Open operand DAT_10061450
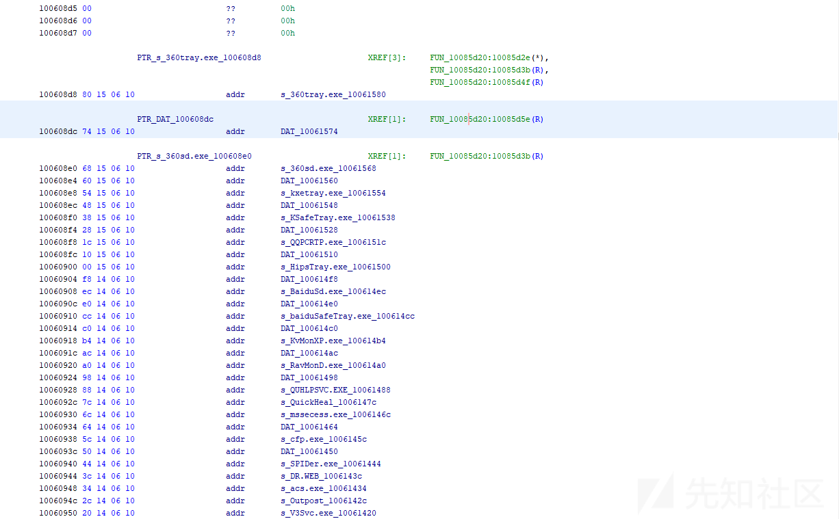 pyautogui.click(x=309, y=451)
